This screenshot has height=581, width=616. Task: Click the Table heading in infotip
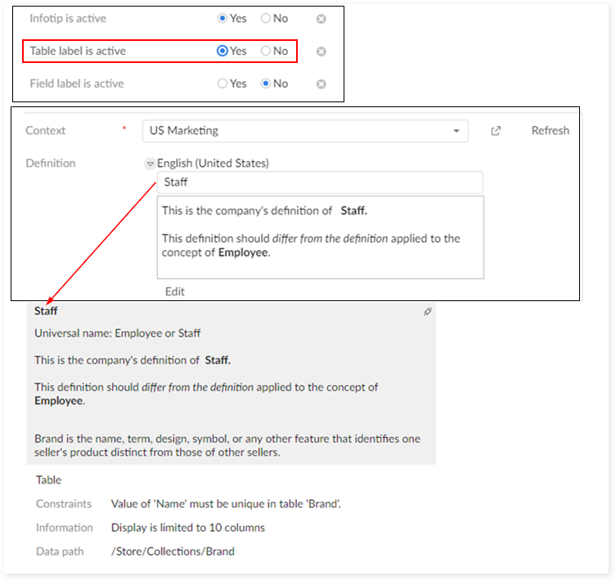(x=49, y=480)
